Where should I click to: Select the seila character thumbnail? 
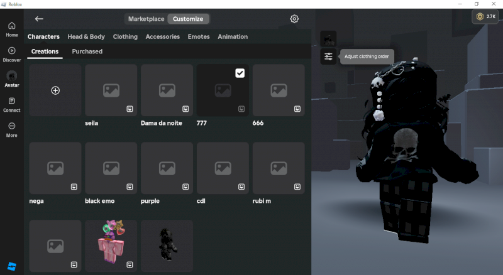pyautogui.click(x=111, y=90)
